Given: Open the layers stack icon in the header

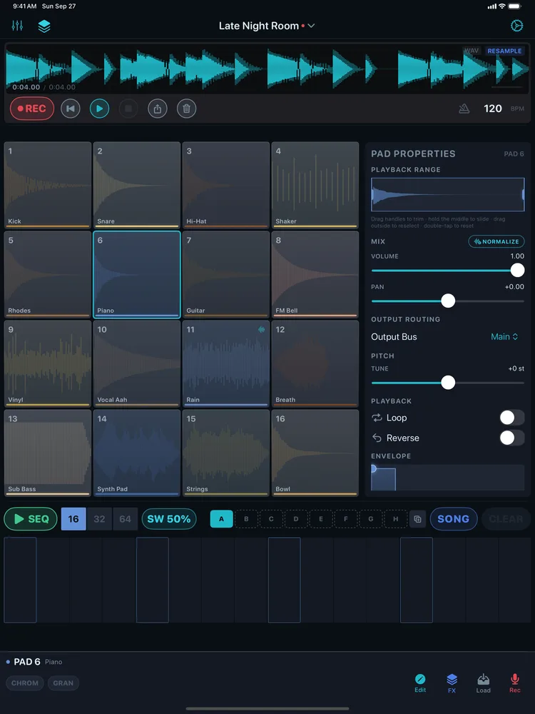Looking at the screenshot, I should [x=44, y=26].
